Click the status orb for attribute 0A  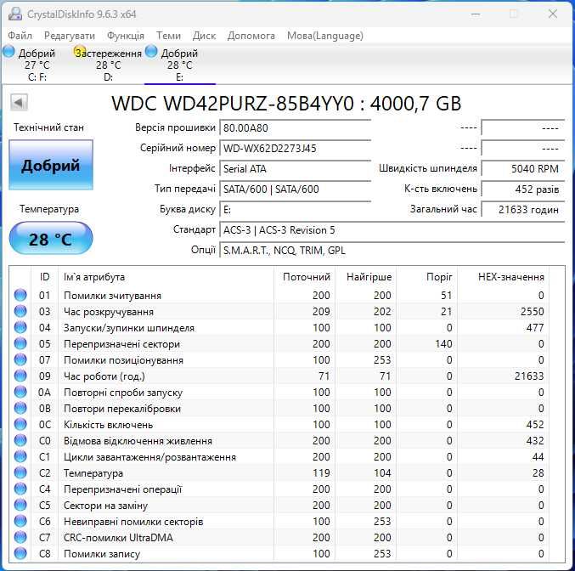pos(20,392)
